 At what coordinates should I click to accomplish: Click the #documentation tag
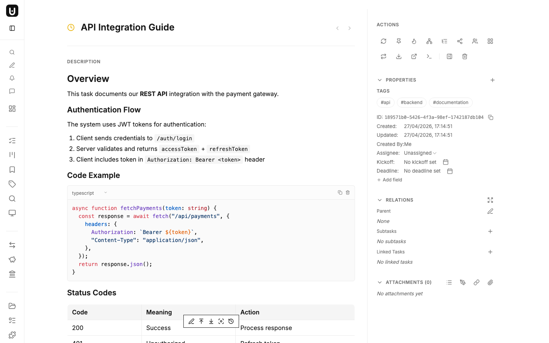(451, 102)
